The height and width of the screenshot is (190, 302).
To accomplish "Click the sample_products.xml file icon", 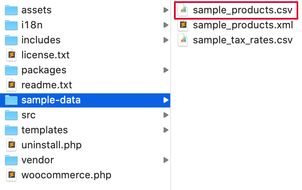I will 183,25.
